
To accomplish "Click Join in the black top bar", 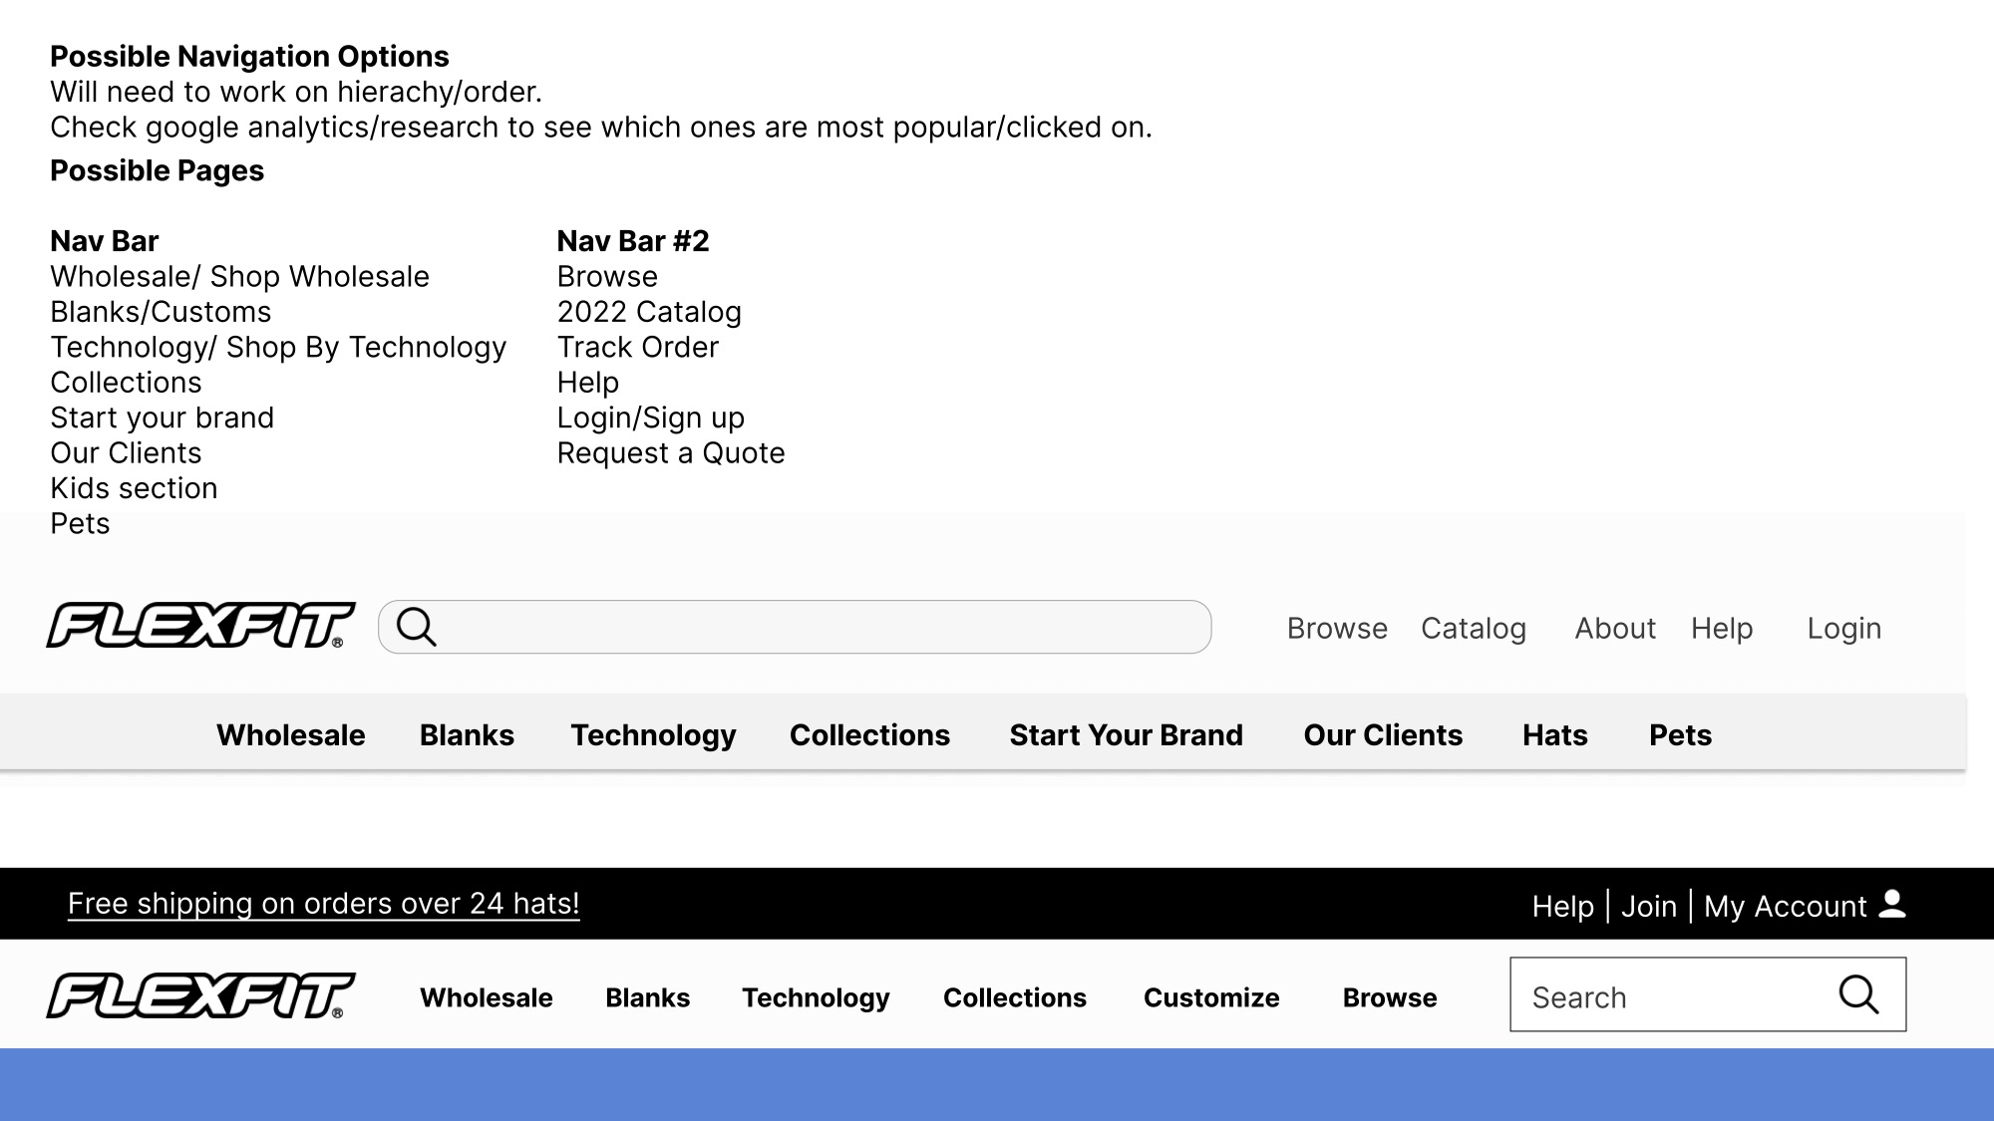I will tap(1648, 907).
